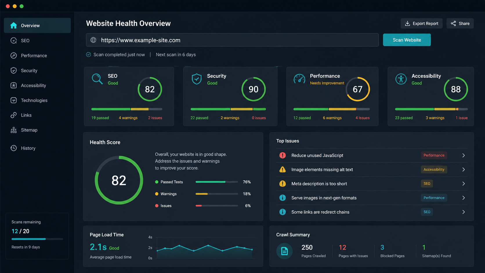
Task: Click the SEO tag on meta description row
Action: pyautogui.click(x=427, y=184)
